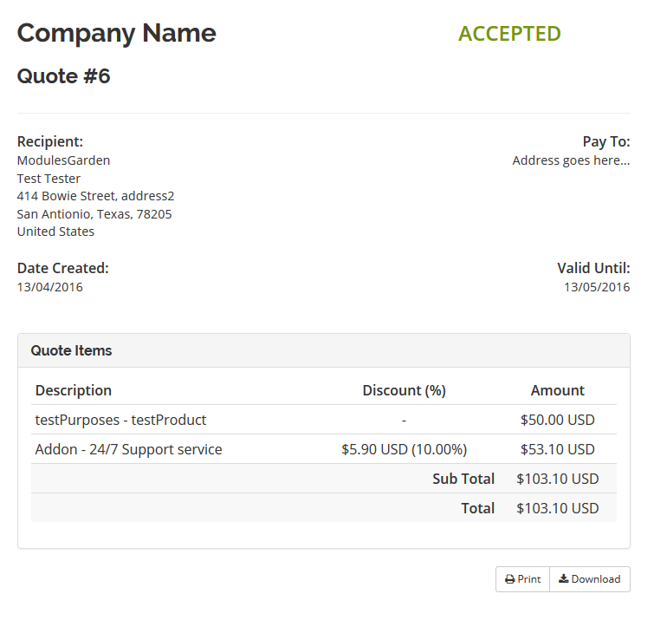Click the Company Name heading
Screen dimensions: 654x620
[x=116, y=33]
